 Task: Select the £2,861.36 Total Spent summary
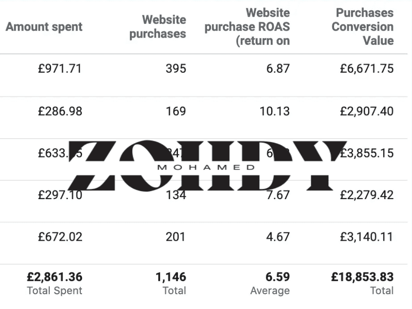55,283
